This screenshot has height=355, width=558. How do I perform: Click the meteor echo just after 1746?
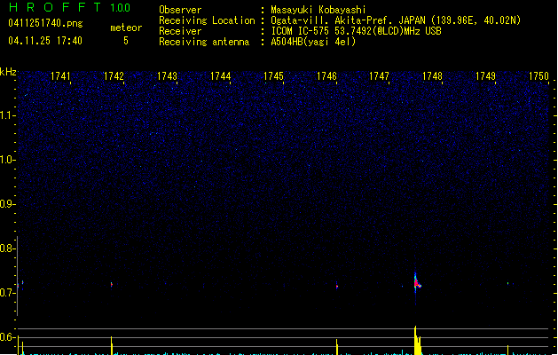336,285
